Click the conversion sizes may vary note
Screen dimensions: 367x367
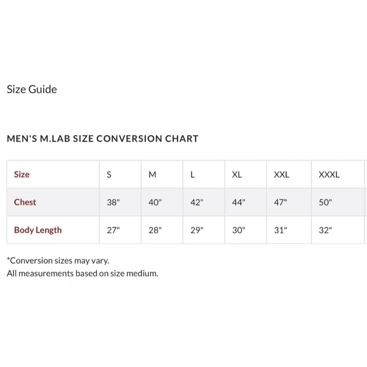click(x=58, y=261)
